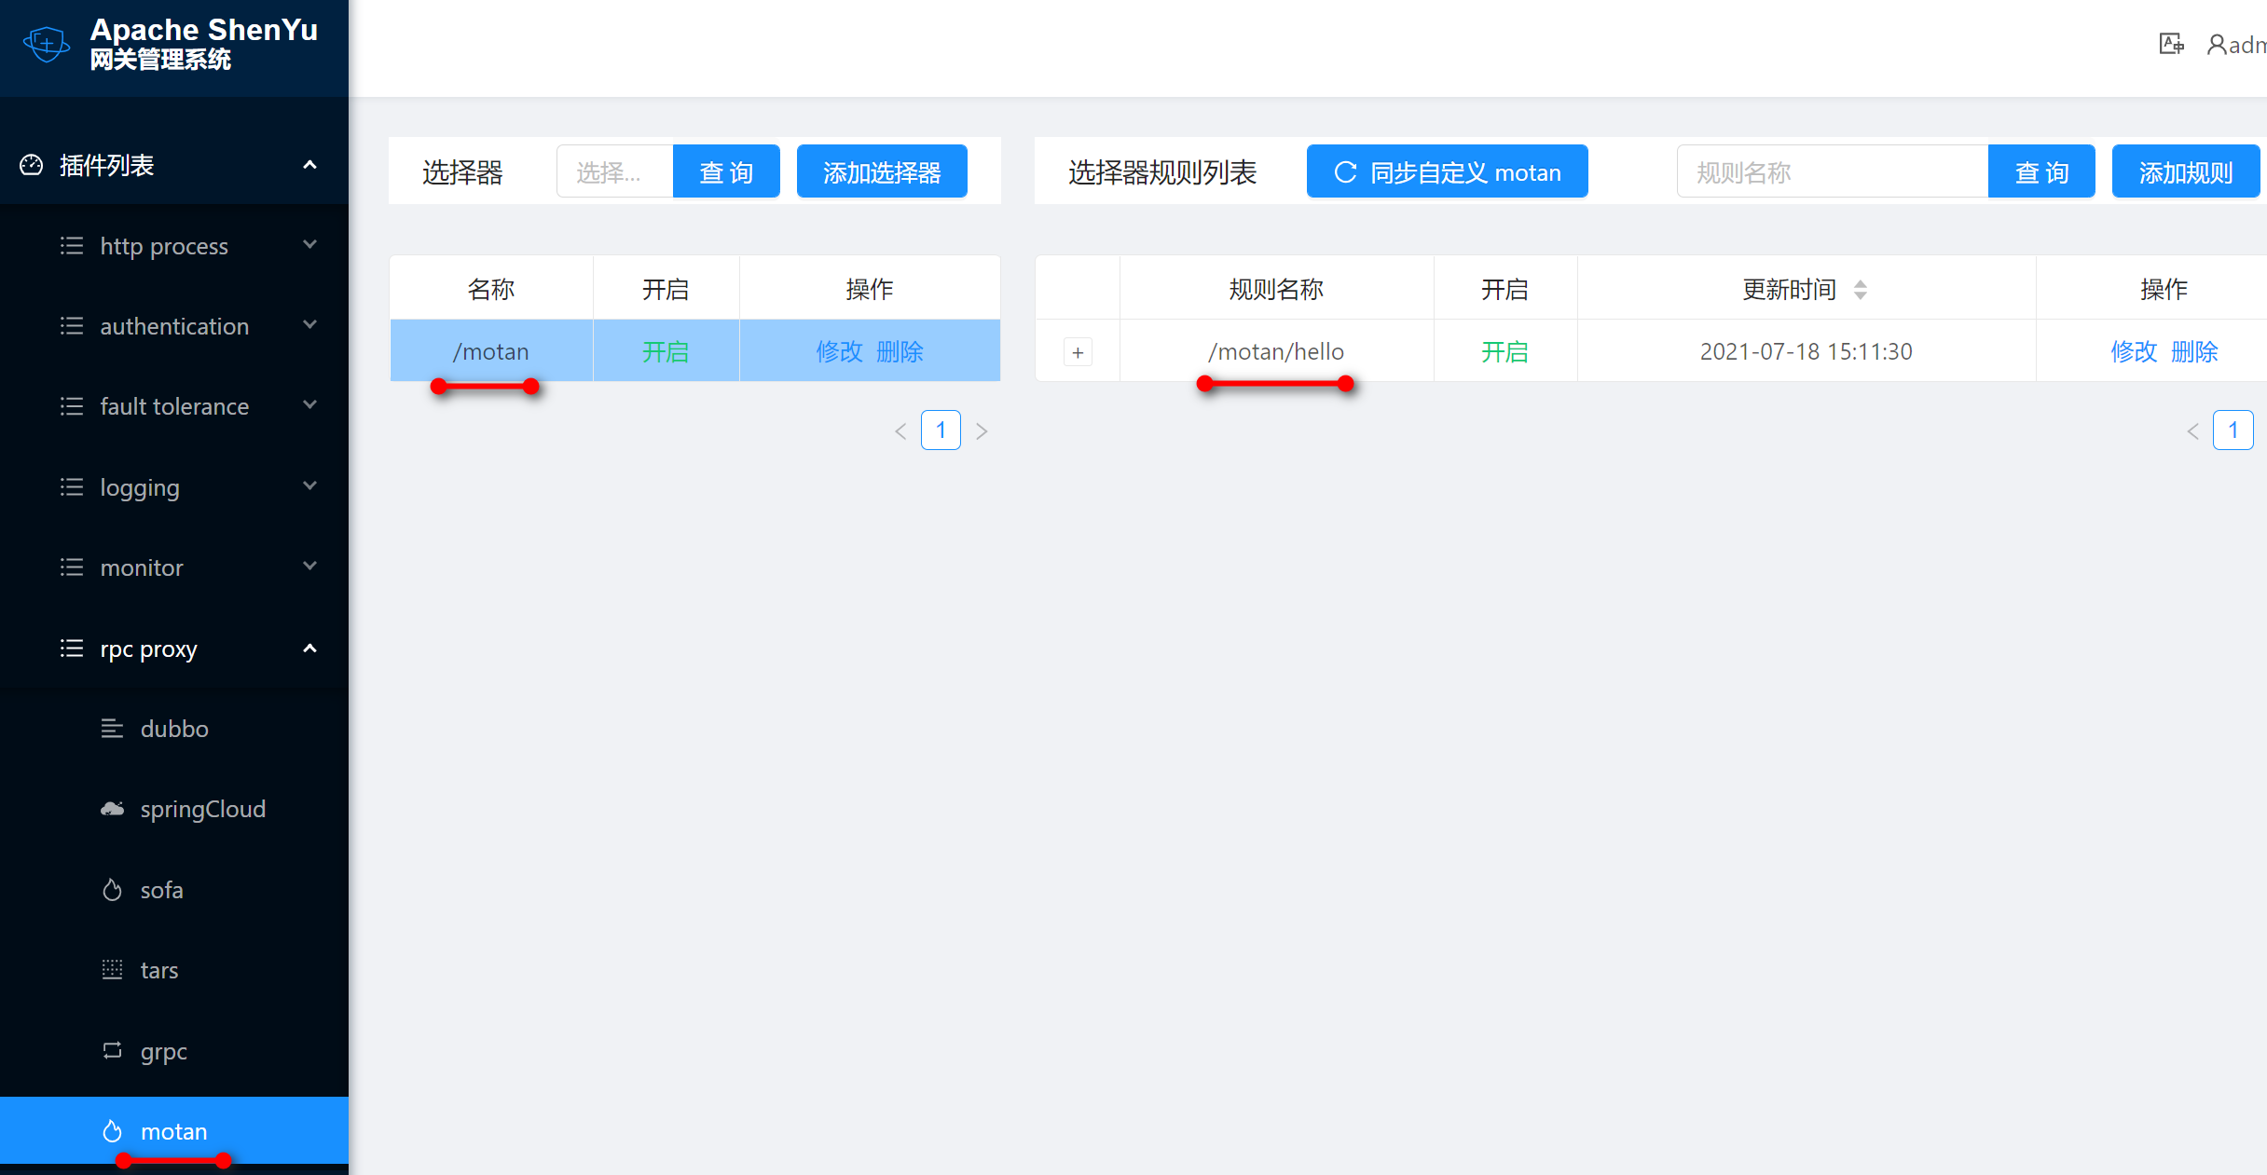The height and width of the screenshot is (1175, 2267).
Task: Open the motan plugin menu item
Action: pos(173,1131)
